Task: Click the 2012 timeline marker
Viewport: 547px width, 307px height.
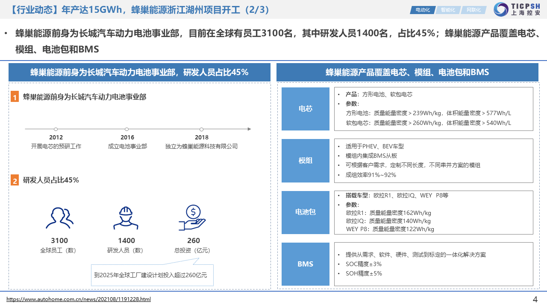Action: click(x=56, y=129)
